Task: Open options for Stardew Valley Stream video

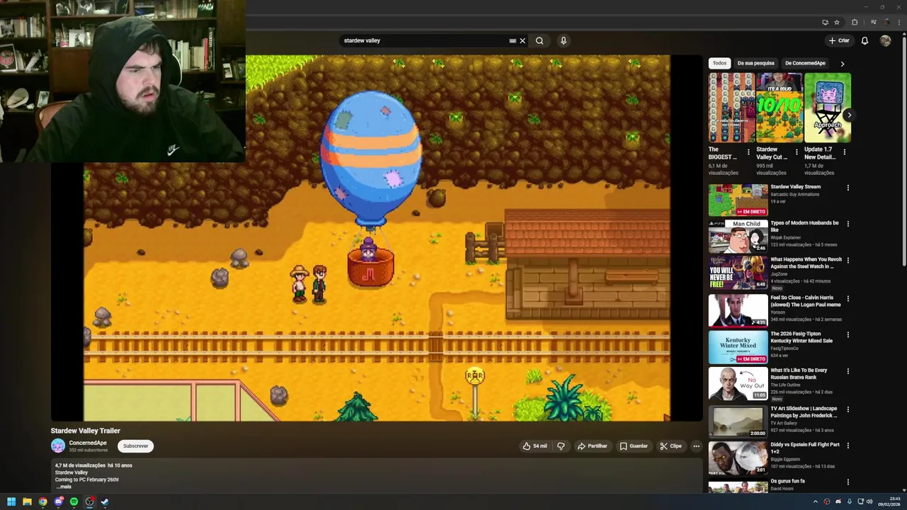Action: (847, 188)
